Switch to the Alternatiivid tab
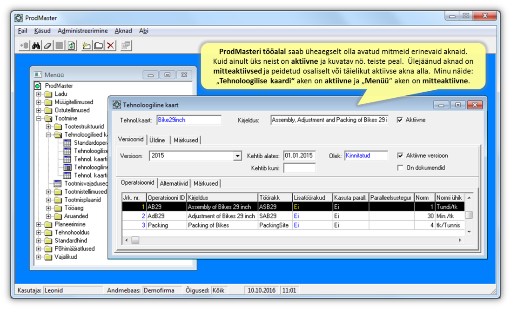Viewport: 511px width, 309px height. [174, 183]
